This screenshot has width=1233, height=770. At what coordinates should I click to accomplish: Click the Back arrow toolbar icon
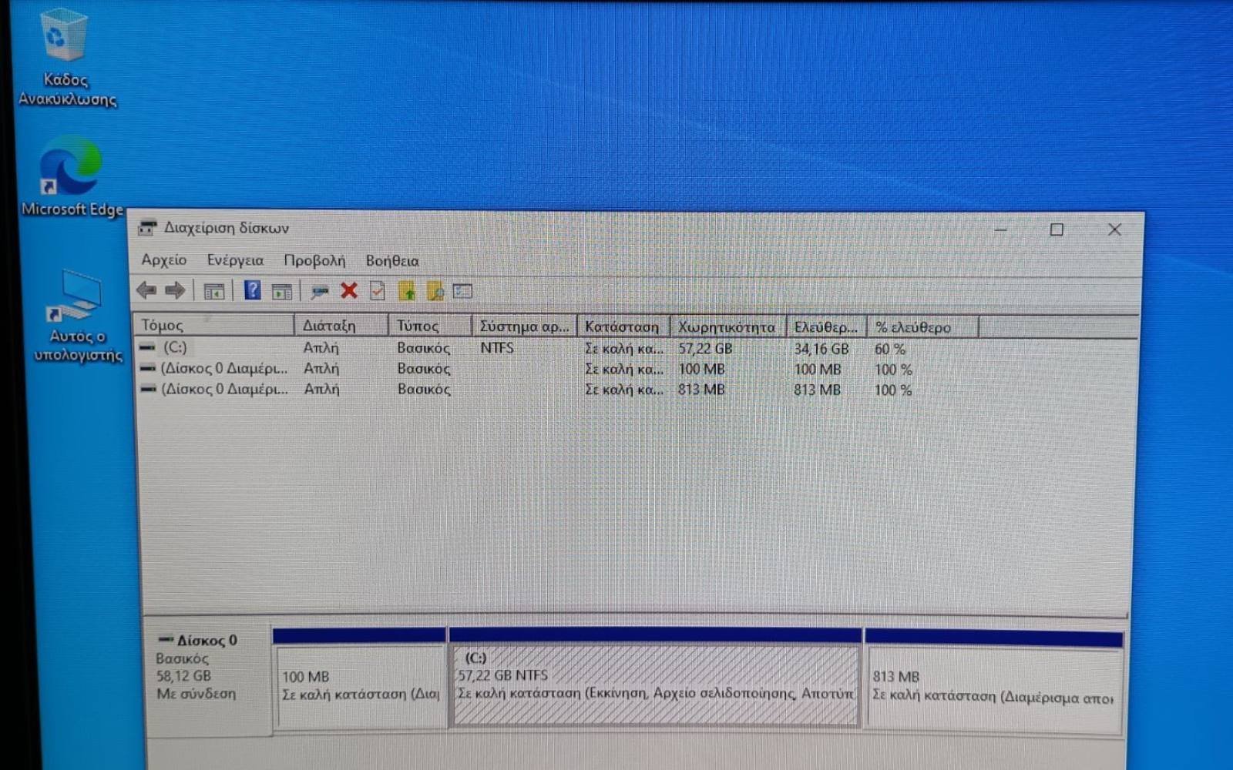pos(146,290)
